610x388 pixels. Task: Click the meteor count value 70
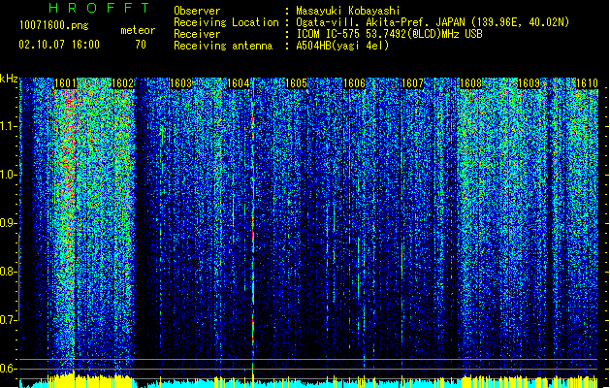(x=141, y=45)
